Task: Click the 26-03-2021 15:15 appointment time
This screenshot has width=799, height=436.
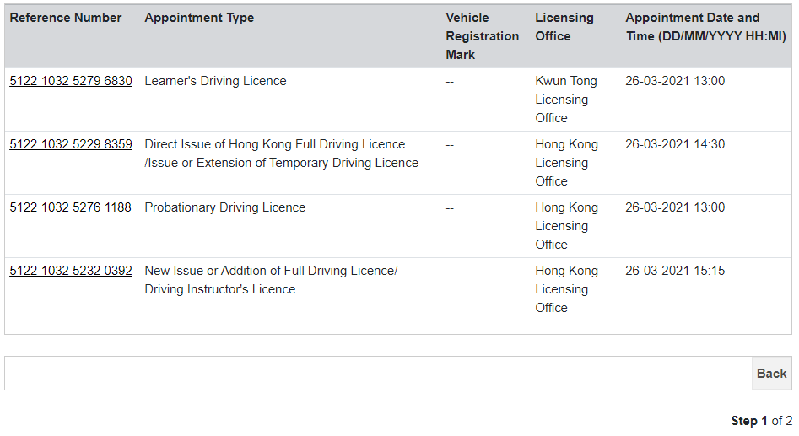Action: [675, 271]
